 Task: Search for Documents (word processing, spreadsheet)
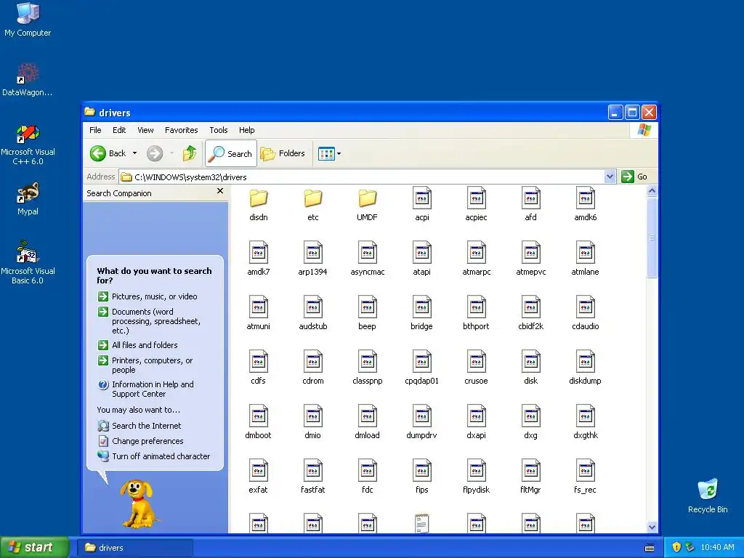(150, 321)
